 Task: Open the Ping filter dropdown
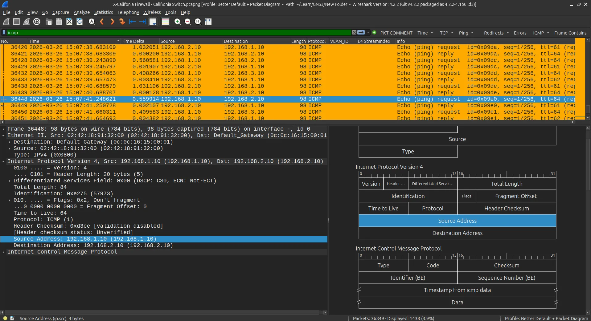click(x=466, y=33)
